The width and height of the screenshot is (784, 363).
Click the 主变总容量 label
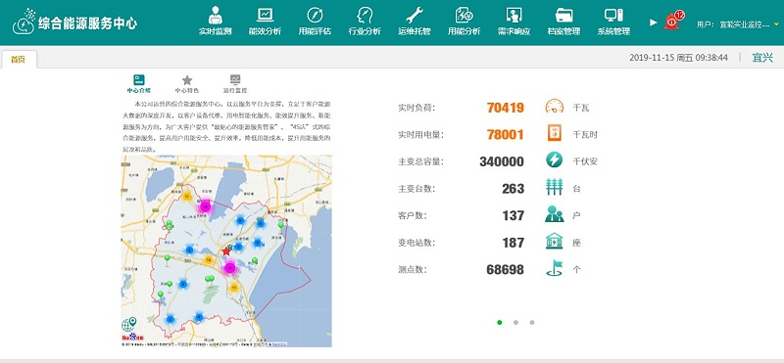(x=420, y=161)
